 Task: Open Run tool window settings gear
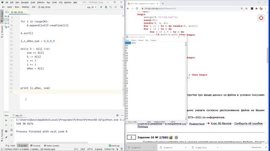pyautogui.click(x=117, y=115)
